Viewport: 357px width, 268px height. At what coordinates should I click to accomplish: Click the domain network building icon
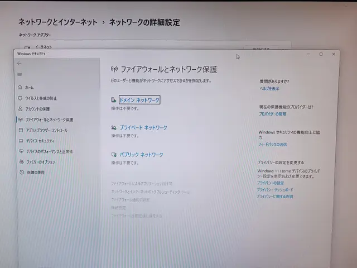pyautogui.click(x=113, y=100)
